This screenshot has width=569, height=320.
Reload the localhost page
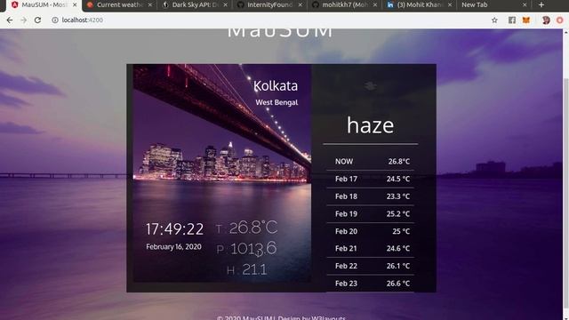point(37,20)
